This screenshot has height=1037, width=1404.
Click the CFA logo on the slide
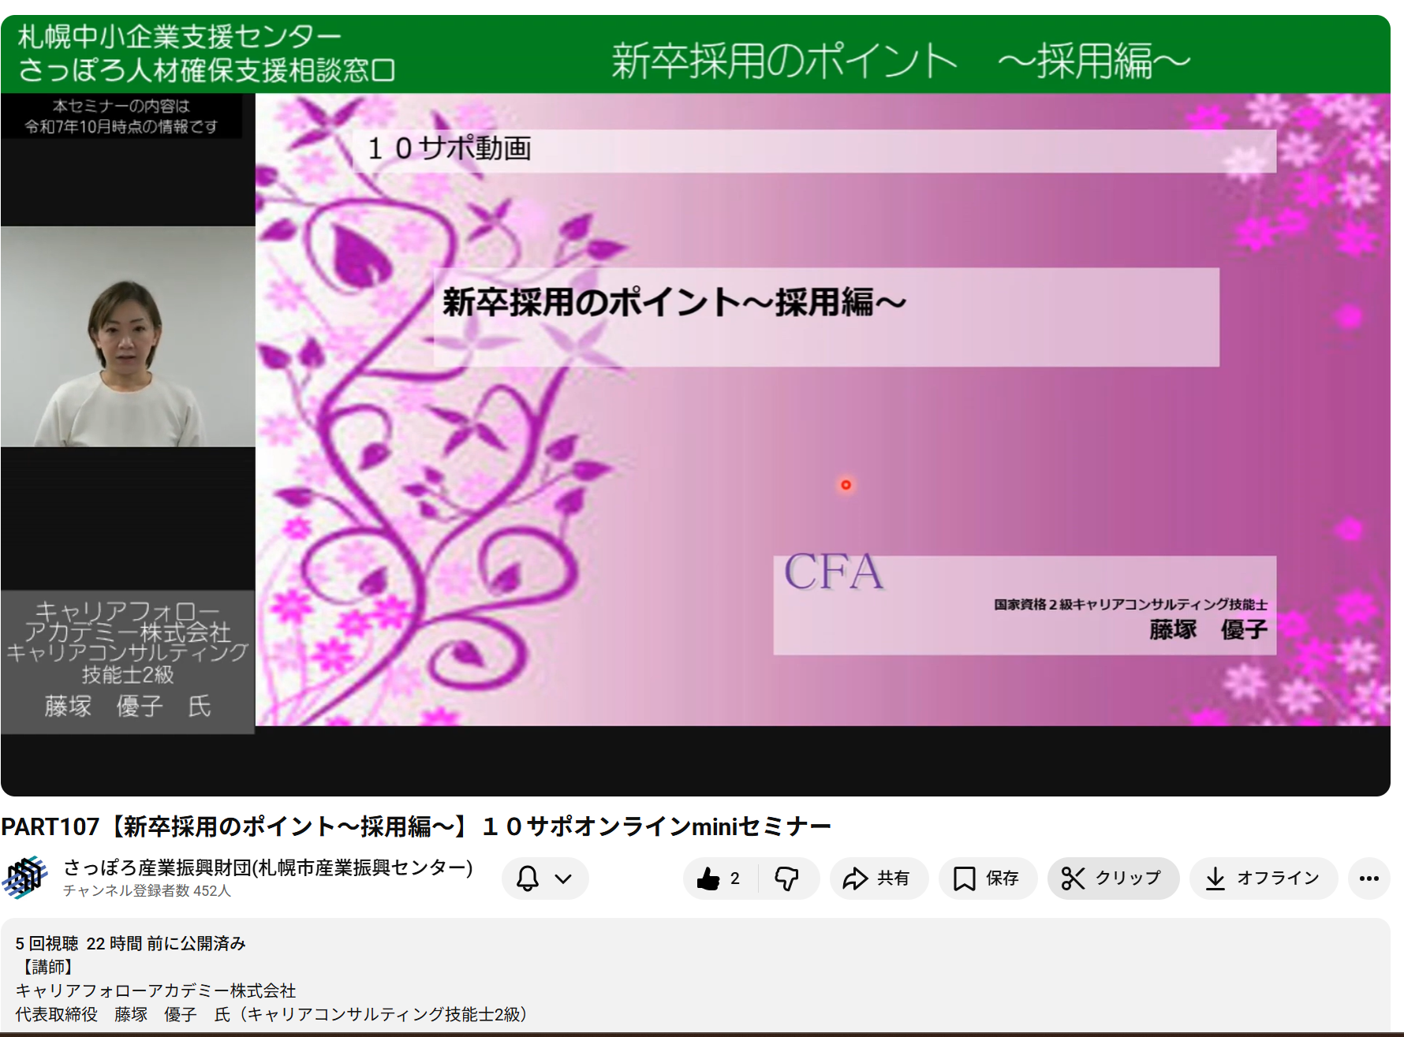(833, 572)
